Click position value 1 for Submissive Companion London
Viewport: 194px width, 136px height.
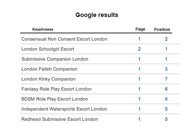click(166, 59)
